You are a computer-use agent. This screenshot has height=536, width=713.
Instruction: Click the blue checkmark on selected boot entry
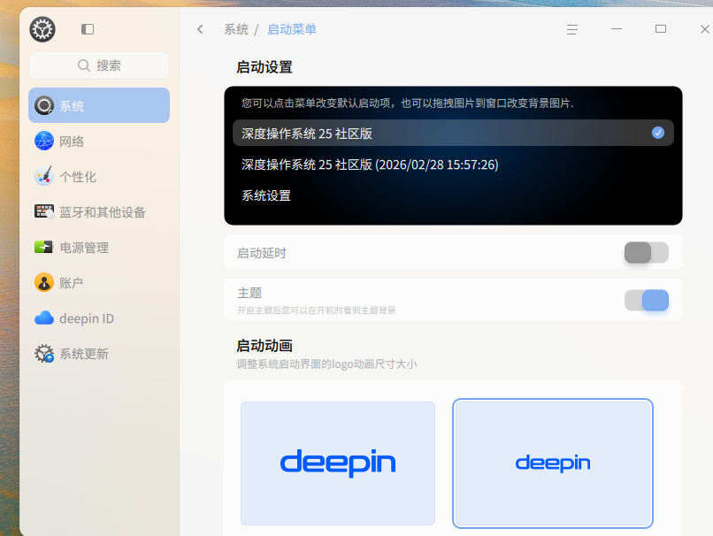(658, 133)
